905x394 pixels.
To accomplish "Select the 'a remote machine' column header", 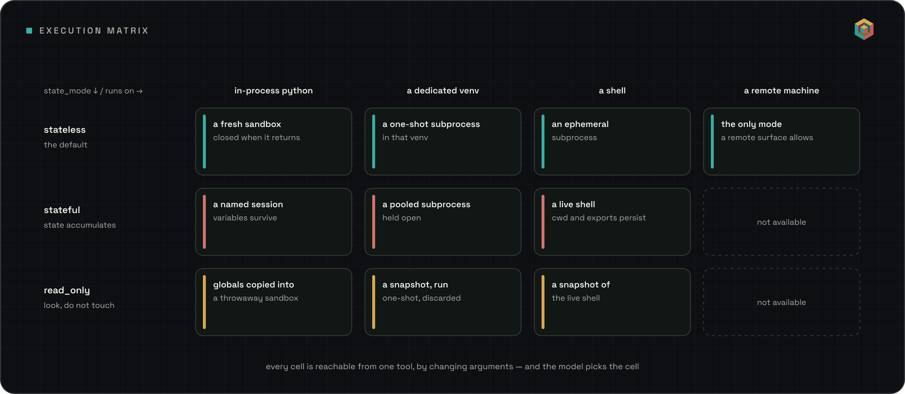I will (782, 90).
